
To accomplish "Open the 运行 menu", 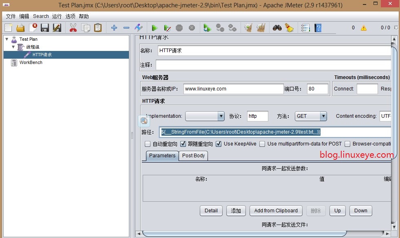I will pos(57,16).
